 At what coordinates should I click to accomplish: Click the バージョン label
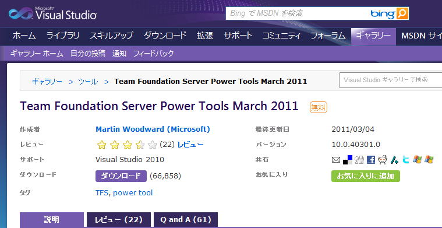tap(271, 145)
